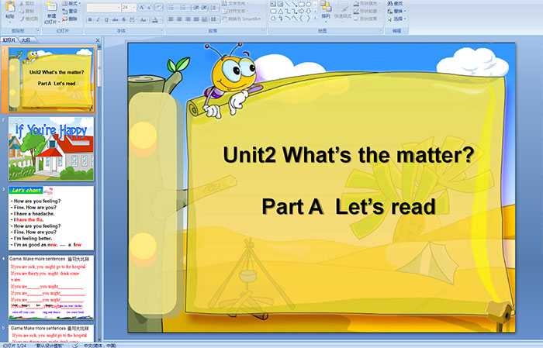Click the Delete slide (删除) button

[70, 19]
